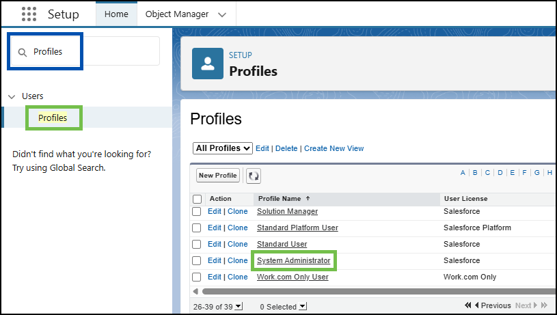The width and height of the screenshot is (557, 315).
Task: Tick the select-all checkbox in table header
Action: [x=197, y=199]
